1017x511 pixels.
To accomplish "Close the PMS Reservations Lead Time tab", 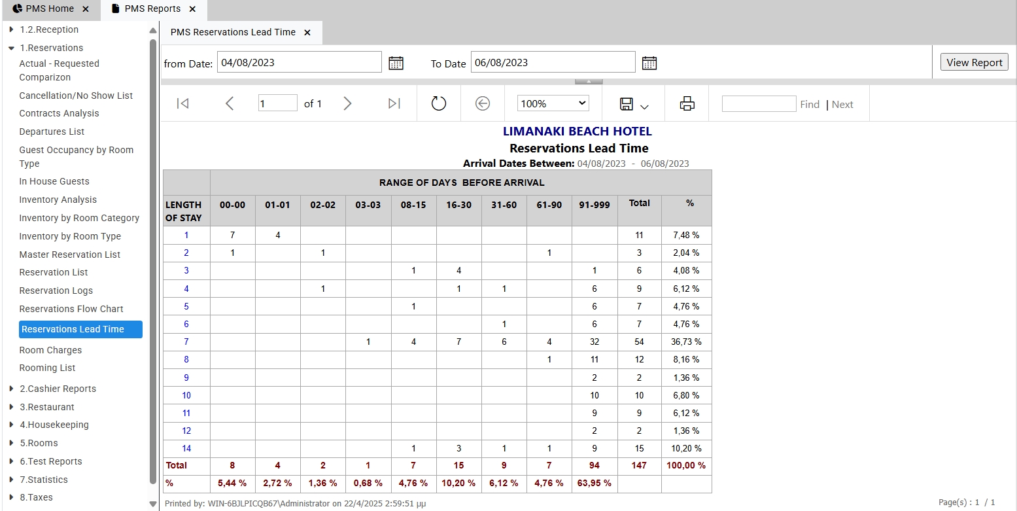I will [x=307, y=32].
